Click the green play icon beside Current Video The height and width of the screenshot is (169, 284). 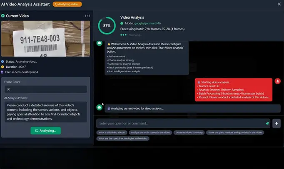click(x=3, y=16)
